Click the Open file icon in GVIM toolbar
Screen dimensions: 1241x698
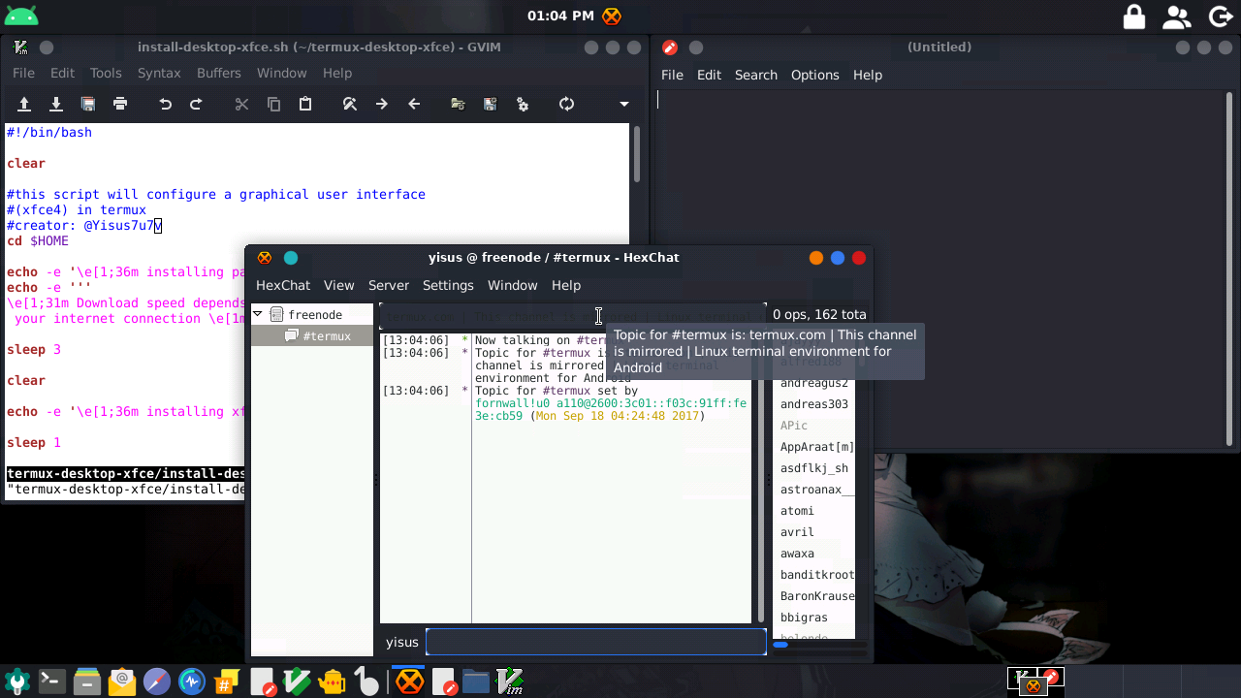tap(24, 104)
